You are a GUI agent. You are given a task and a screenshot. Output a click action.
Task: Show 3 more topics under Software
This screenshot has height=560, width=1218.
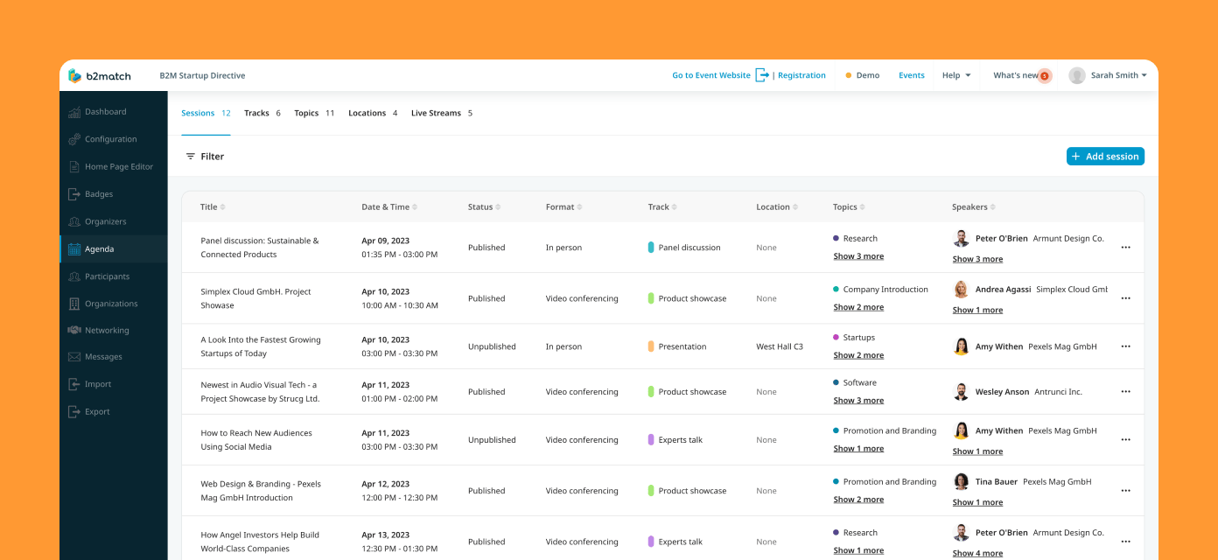coord(858,401)
